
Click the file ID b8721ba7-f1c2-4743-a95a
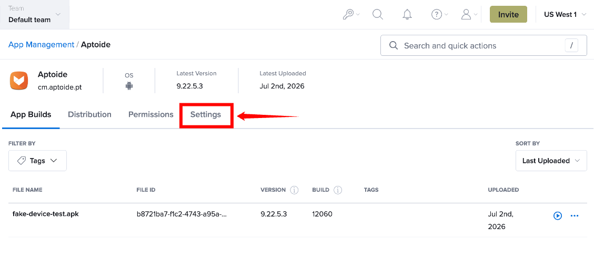coord(182,214)
